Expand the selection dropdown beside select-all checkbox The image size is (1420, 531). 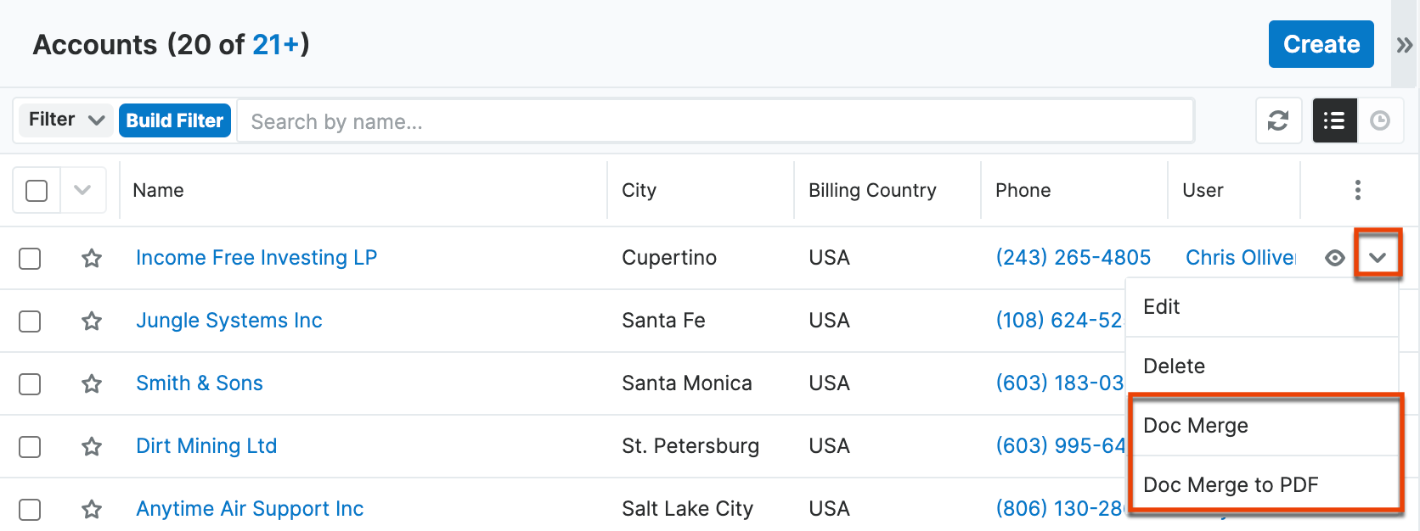point(83,190)
